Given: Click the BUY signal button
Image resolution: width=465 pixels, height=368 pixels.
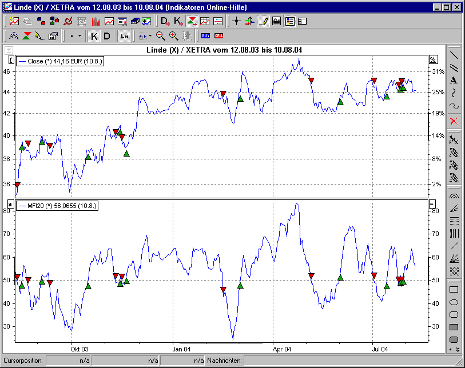Looking at the screenshot, I should pyautogui.click(x=205, y=35).
